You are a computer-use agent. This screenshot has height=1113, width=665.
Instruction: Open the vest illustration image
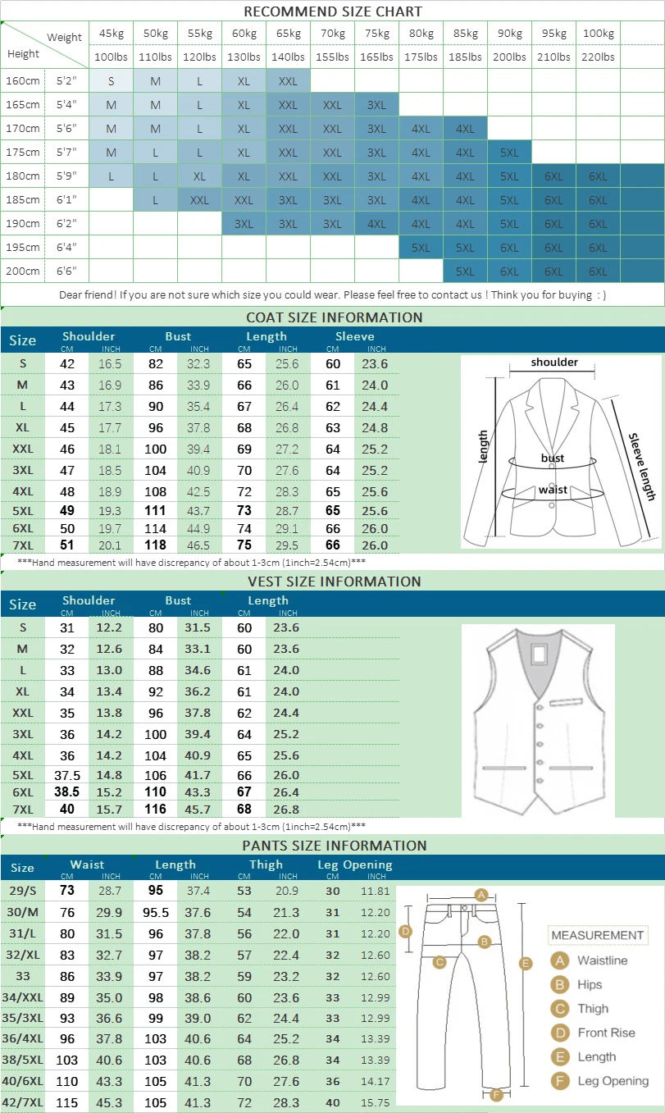point(538,720)
